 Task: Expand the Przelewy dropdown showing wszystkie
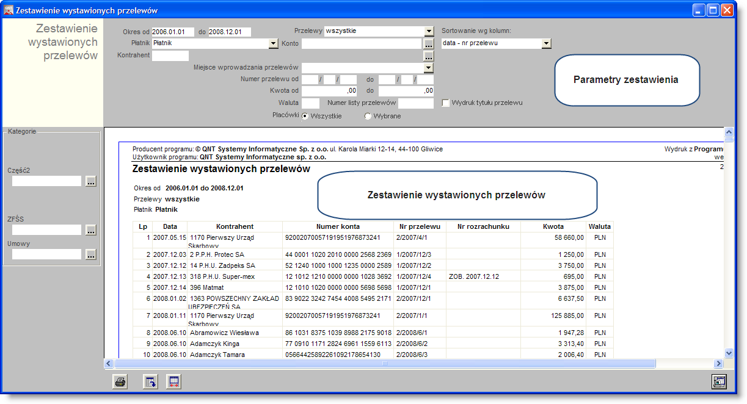click(x=429, y=32)
